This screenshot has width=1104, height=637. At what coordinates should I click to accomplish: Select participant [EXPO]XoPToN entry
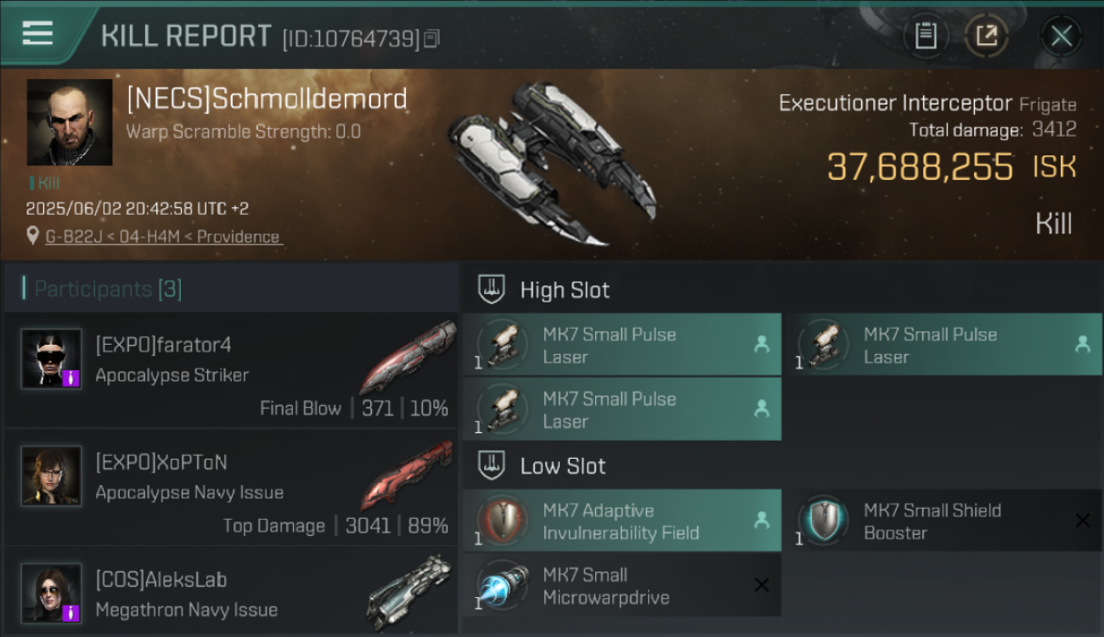click(x=231, y=488)
